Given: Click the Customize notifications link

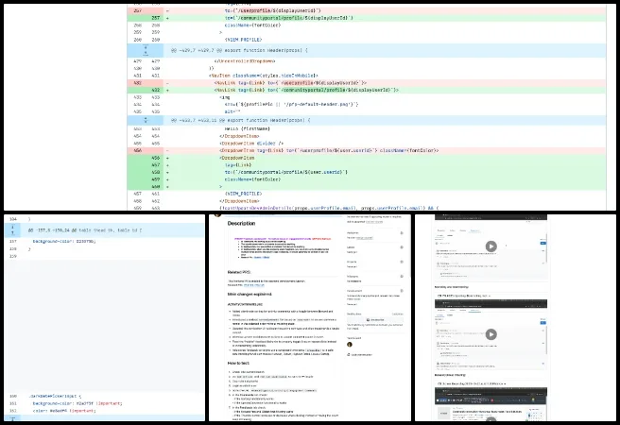Looking at the screenshot, I should (397, 314).
